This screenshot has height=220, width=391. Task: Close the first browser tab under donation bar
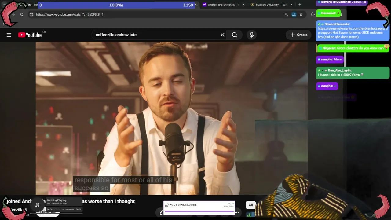tap(196, 5)
